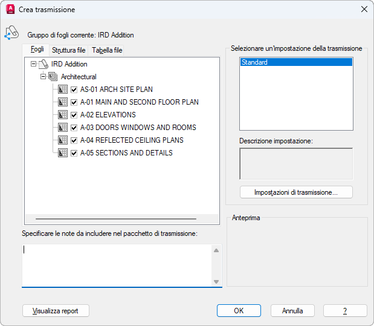Viewport: 374px width, 326px height.
Task: Click the sheet icon for A-05 SECTIONS AND DETAILS
Action: [x=63, y=152]
